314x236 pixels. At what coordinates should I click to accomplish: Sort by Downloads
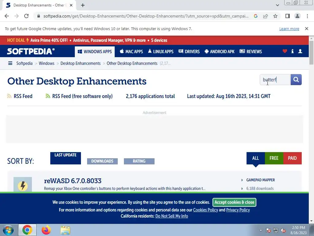pyautogui.click(x=102, y=161)
